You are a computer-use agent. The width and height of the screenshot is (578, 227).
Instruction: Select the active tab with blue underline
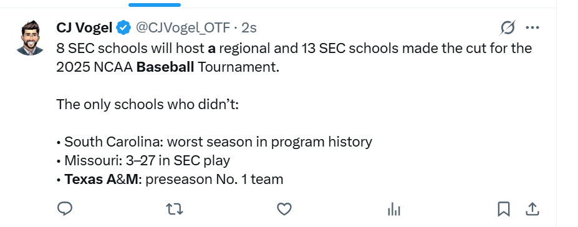click(x=155, y=5)
